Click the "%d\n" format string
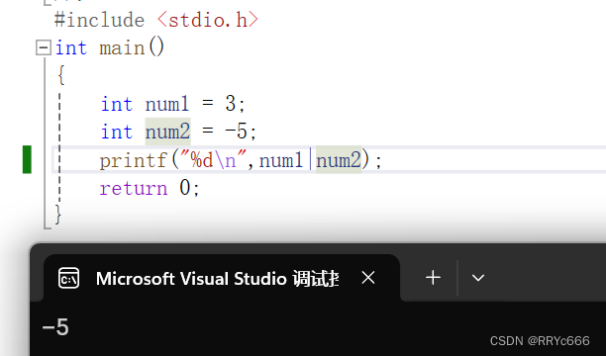Image resolution: width=606 pixels, height=356 pixels. tap(214, 159)
